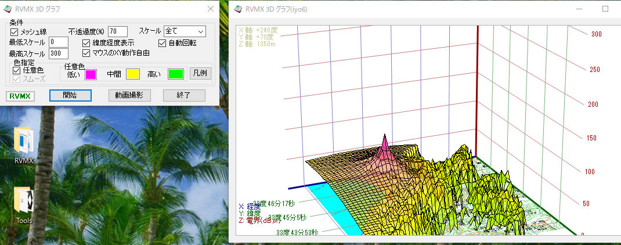The width and height of the screenshot is (621, 245).
Task: Pick the magenta 低い color swatch
Action: pos(91,74)
